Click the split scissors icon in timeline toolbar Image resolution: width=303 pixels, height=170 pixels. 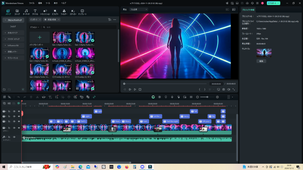tap(37, 97)
